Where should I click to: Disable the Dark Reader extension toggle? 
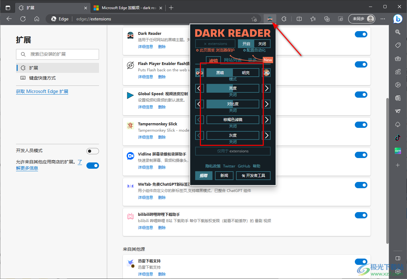coord(361,34)
